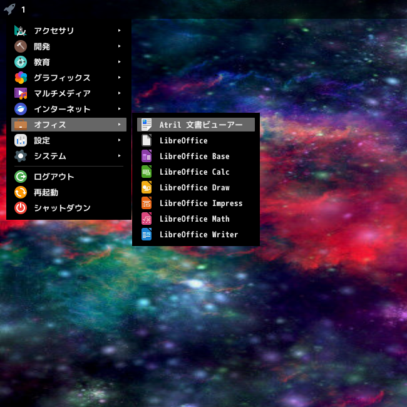Click the オフィス briefcase icon
This screenshot has width=407, height=407.
coord(21,125)
